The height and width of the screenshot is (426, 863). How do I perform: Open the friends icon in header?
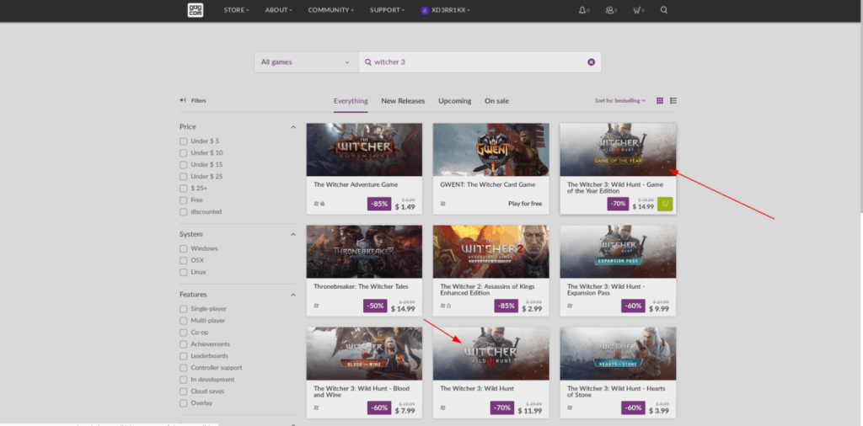pos(609,10)
